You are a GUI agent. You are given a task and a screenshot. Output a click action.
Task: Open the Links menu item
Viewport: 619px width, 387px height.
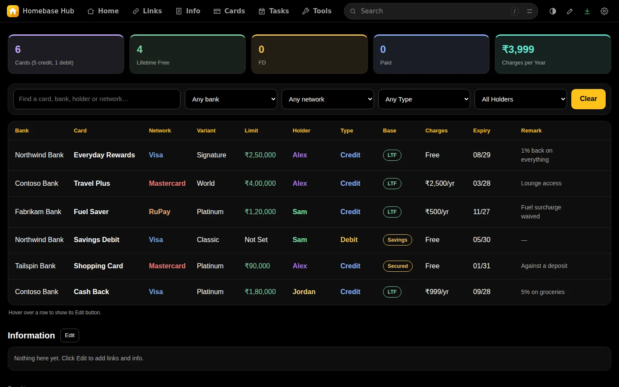(x=147, y=11)
